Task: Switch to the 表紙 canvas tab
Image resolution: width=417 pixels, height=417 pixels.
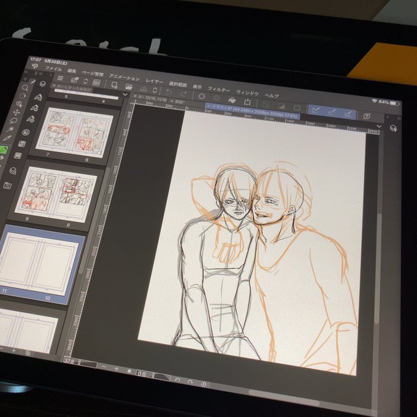Action: tap(178, 102)
